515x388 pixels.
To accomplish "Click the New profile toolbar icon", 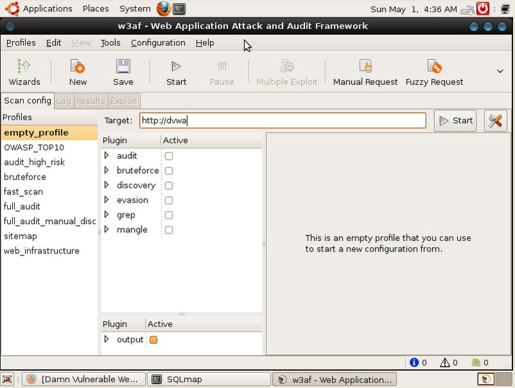I will (78, 72).
